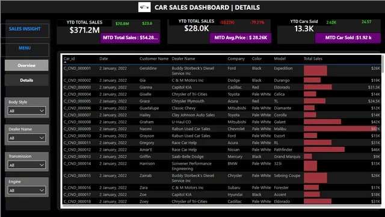385x217 pixels.
Task: Click MTD Car Sold purple badge
Action: [x=348, y=37]
